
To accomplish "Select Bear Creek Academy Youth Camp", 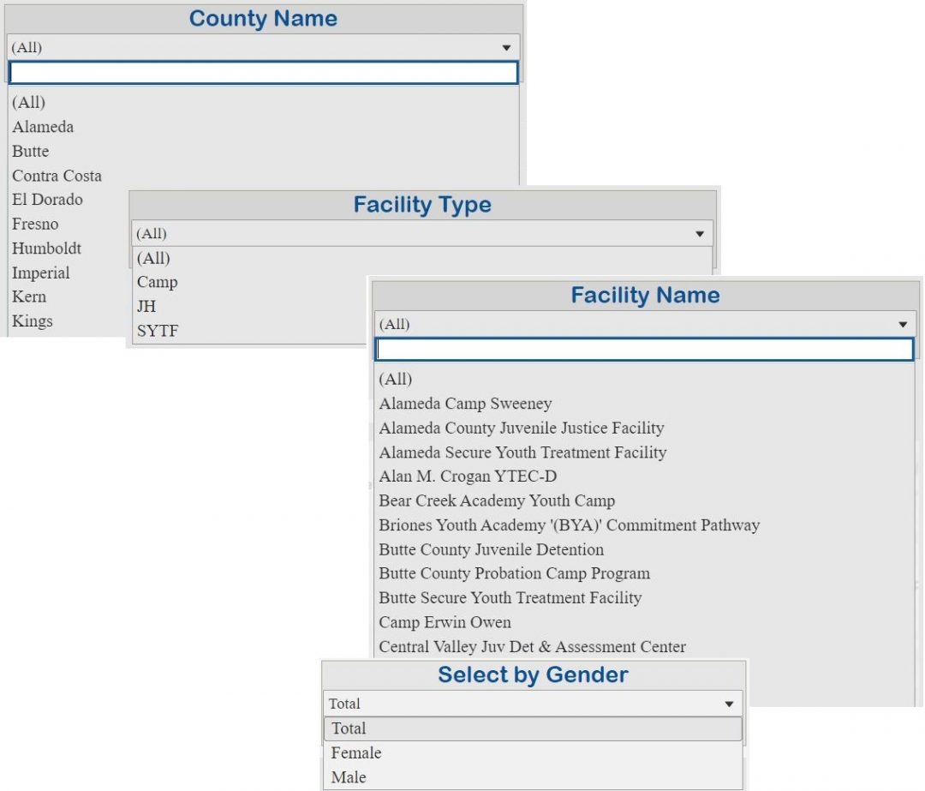I will 497,501.
